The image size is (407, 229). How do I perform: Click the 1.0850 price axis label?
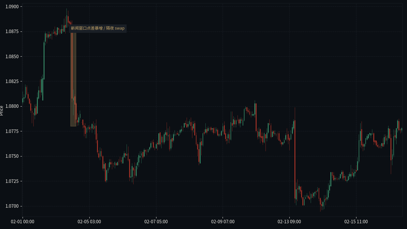12,57
